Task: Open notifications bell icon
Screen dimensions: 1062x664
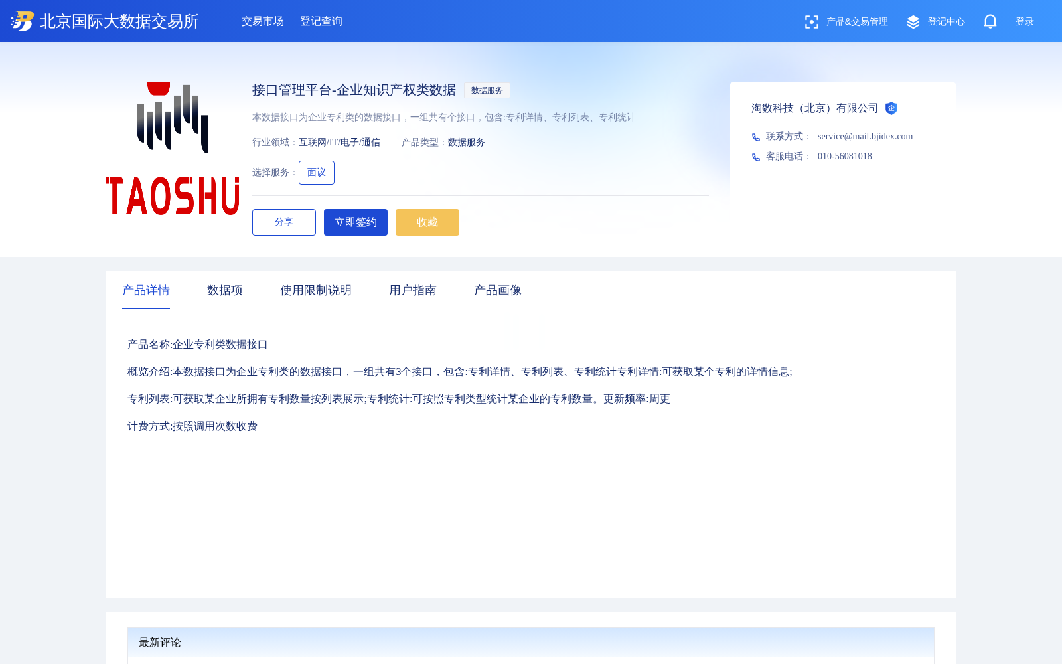Action: coord(990,22)
